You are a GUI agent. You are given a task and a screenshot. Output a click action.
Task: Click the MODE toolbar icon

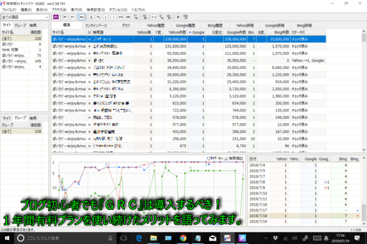pos(145,17)
